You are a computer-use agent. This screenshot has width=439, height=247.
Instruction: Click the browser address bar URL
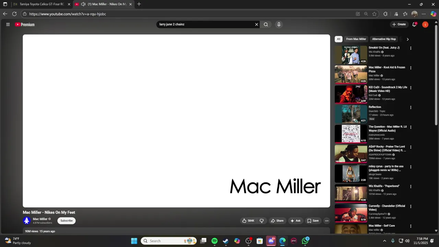[x=68, y=14]
